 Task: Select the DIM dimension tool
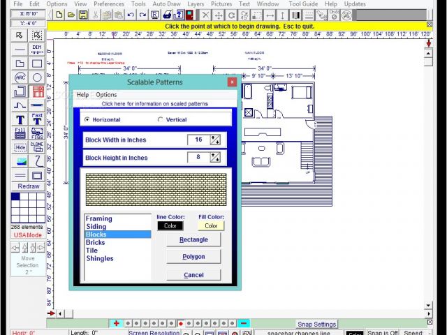click(37, 50)
